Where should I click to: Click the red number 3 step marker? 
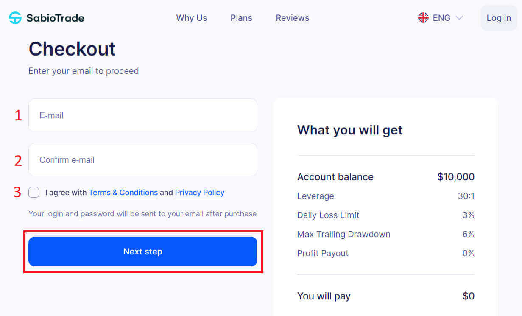coord(17,192)
